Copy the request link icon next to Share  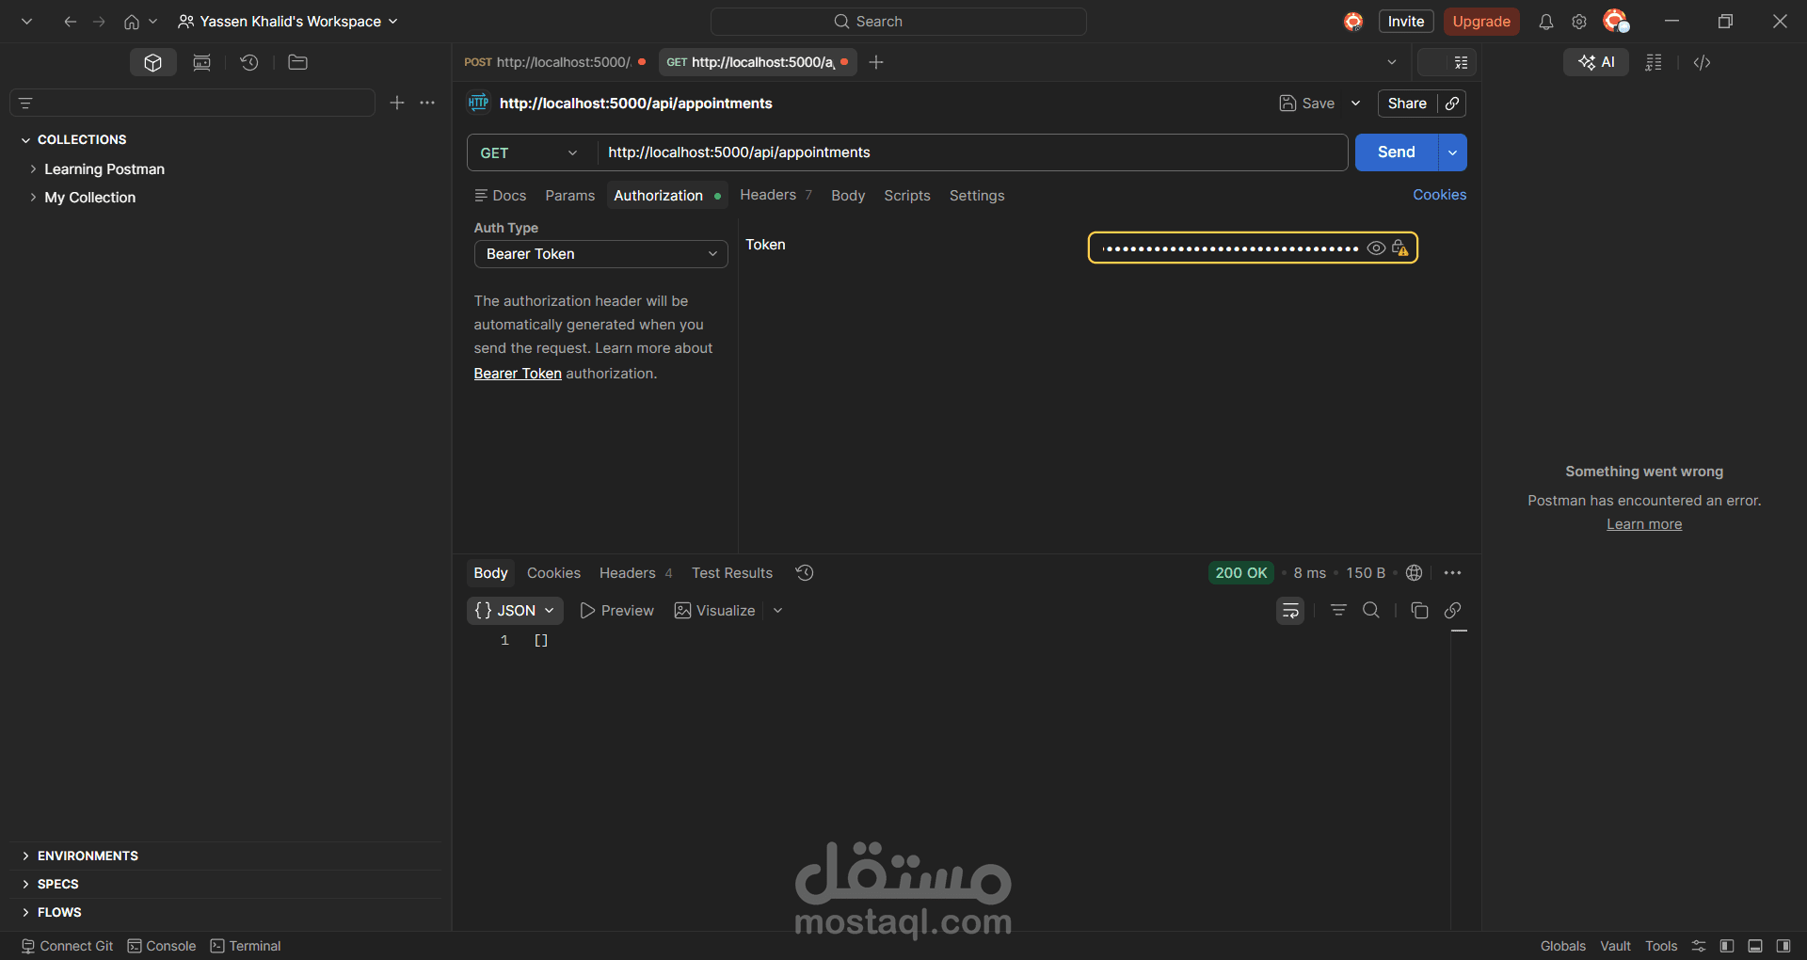tap(1452, 104)
